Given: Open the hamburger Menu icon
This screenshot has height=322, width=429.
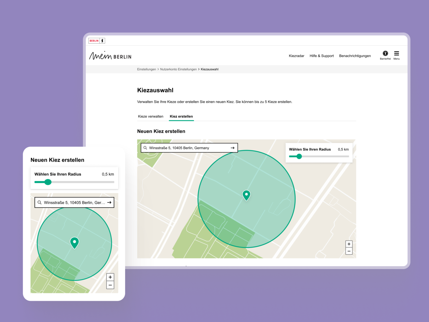Looking at the screenshot, I should click(x=397, y=53).
